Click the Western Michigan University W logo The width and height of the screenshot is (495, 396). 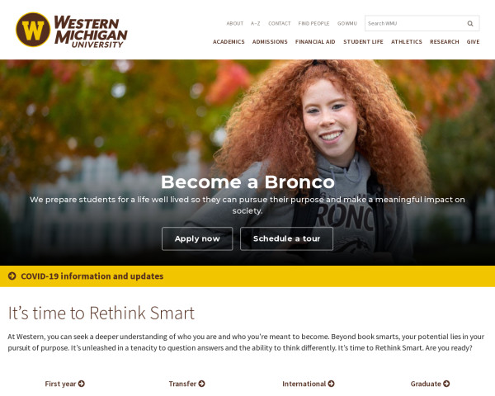(33, 30)
